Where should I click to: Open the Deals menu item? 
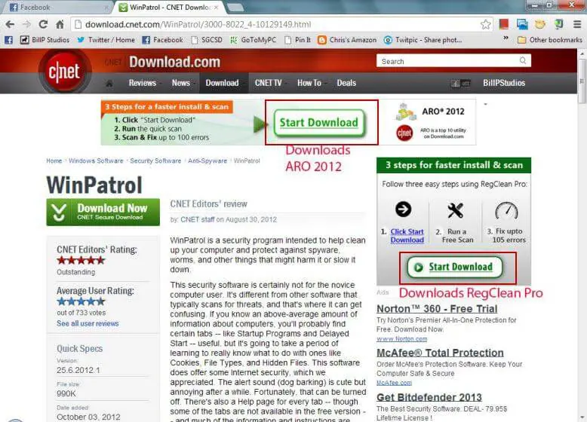tap(346, 83)
